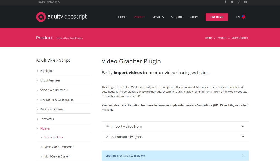Viewport: 280px width, 164px height.
Task: Expand the Import videos from accordion chevron
Action: (x=243, y=126)
